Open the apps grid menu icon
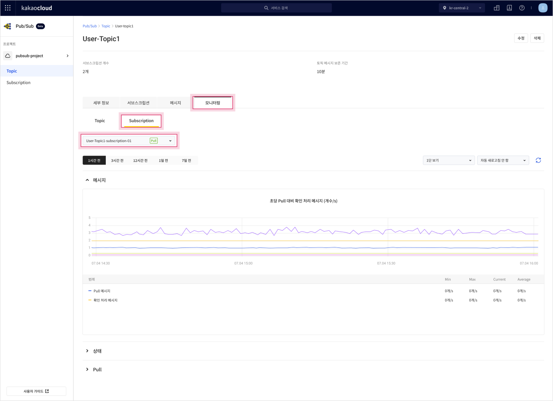Viewport: 553px width, 401px height. point(8,8)
